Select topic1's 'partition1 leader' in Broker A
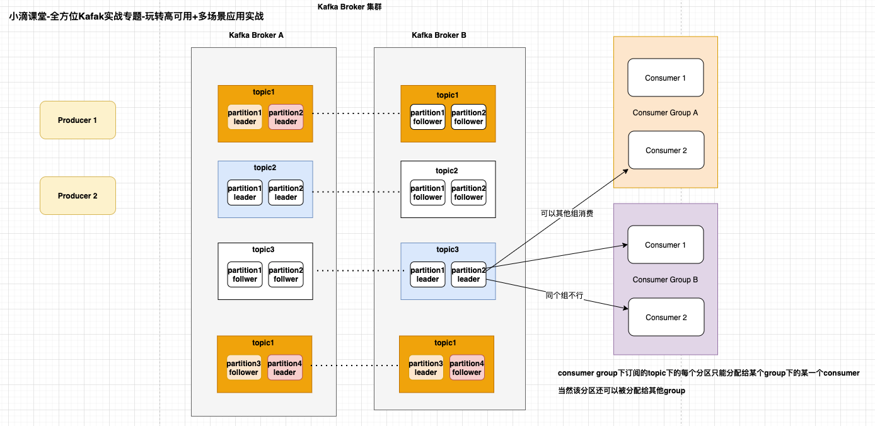Viewport: 875px width, 426px height. click(245, 117)
